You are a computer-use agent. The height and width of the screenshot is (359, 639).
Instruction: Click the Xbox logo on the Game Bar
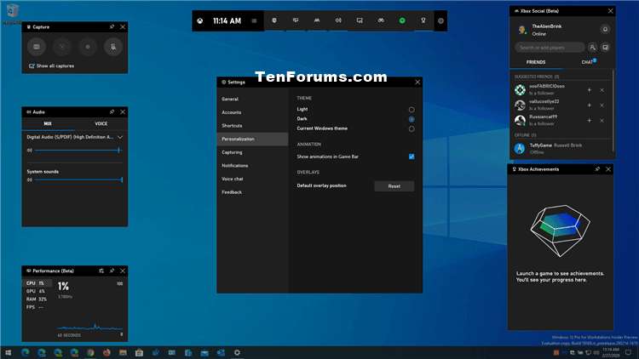click(199, 20)
